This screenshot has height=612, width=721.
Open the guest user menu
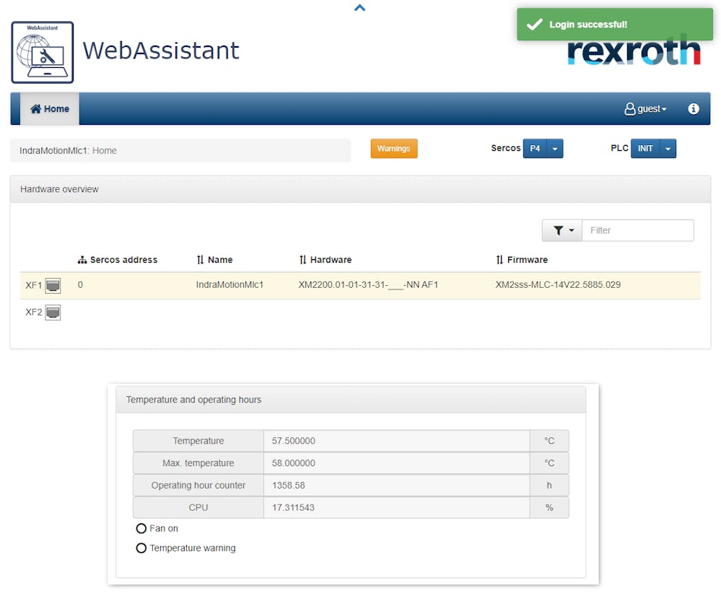pos(646,109)
